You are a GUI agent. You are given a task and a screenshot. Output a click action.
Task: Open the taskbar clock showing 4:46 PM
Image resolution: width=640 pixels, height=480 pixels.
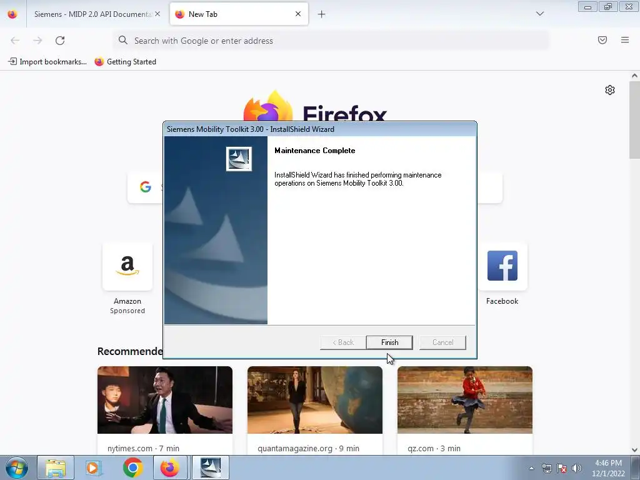(608, 468)
